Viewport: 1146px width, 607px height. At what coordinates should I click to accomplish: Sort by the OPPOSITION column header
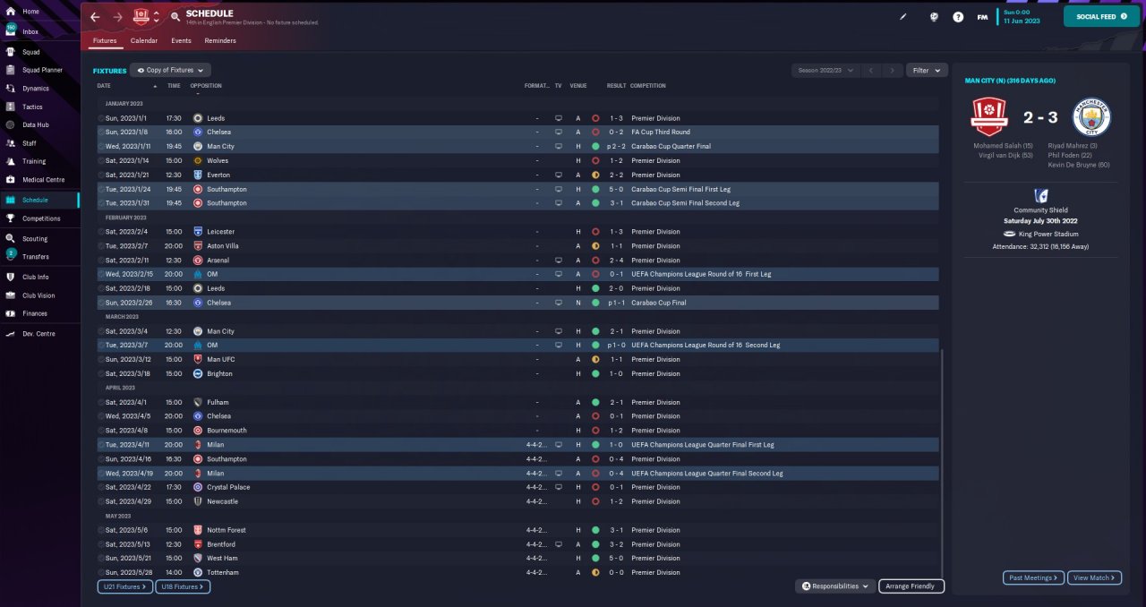click(206, 86)
